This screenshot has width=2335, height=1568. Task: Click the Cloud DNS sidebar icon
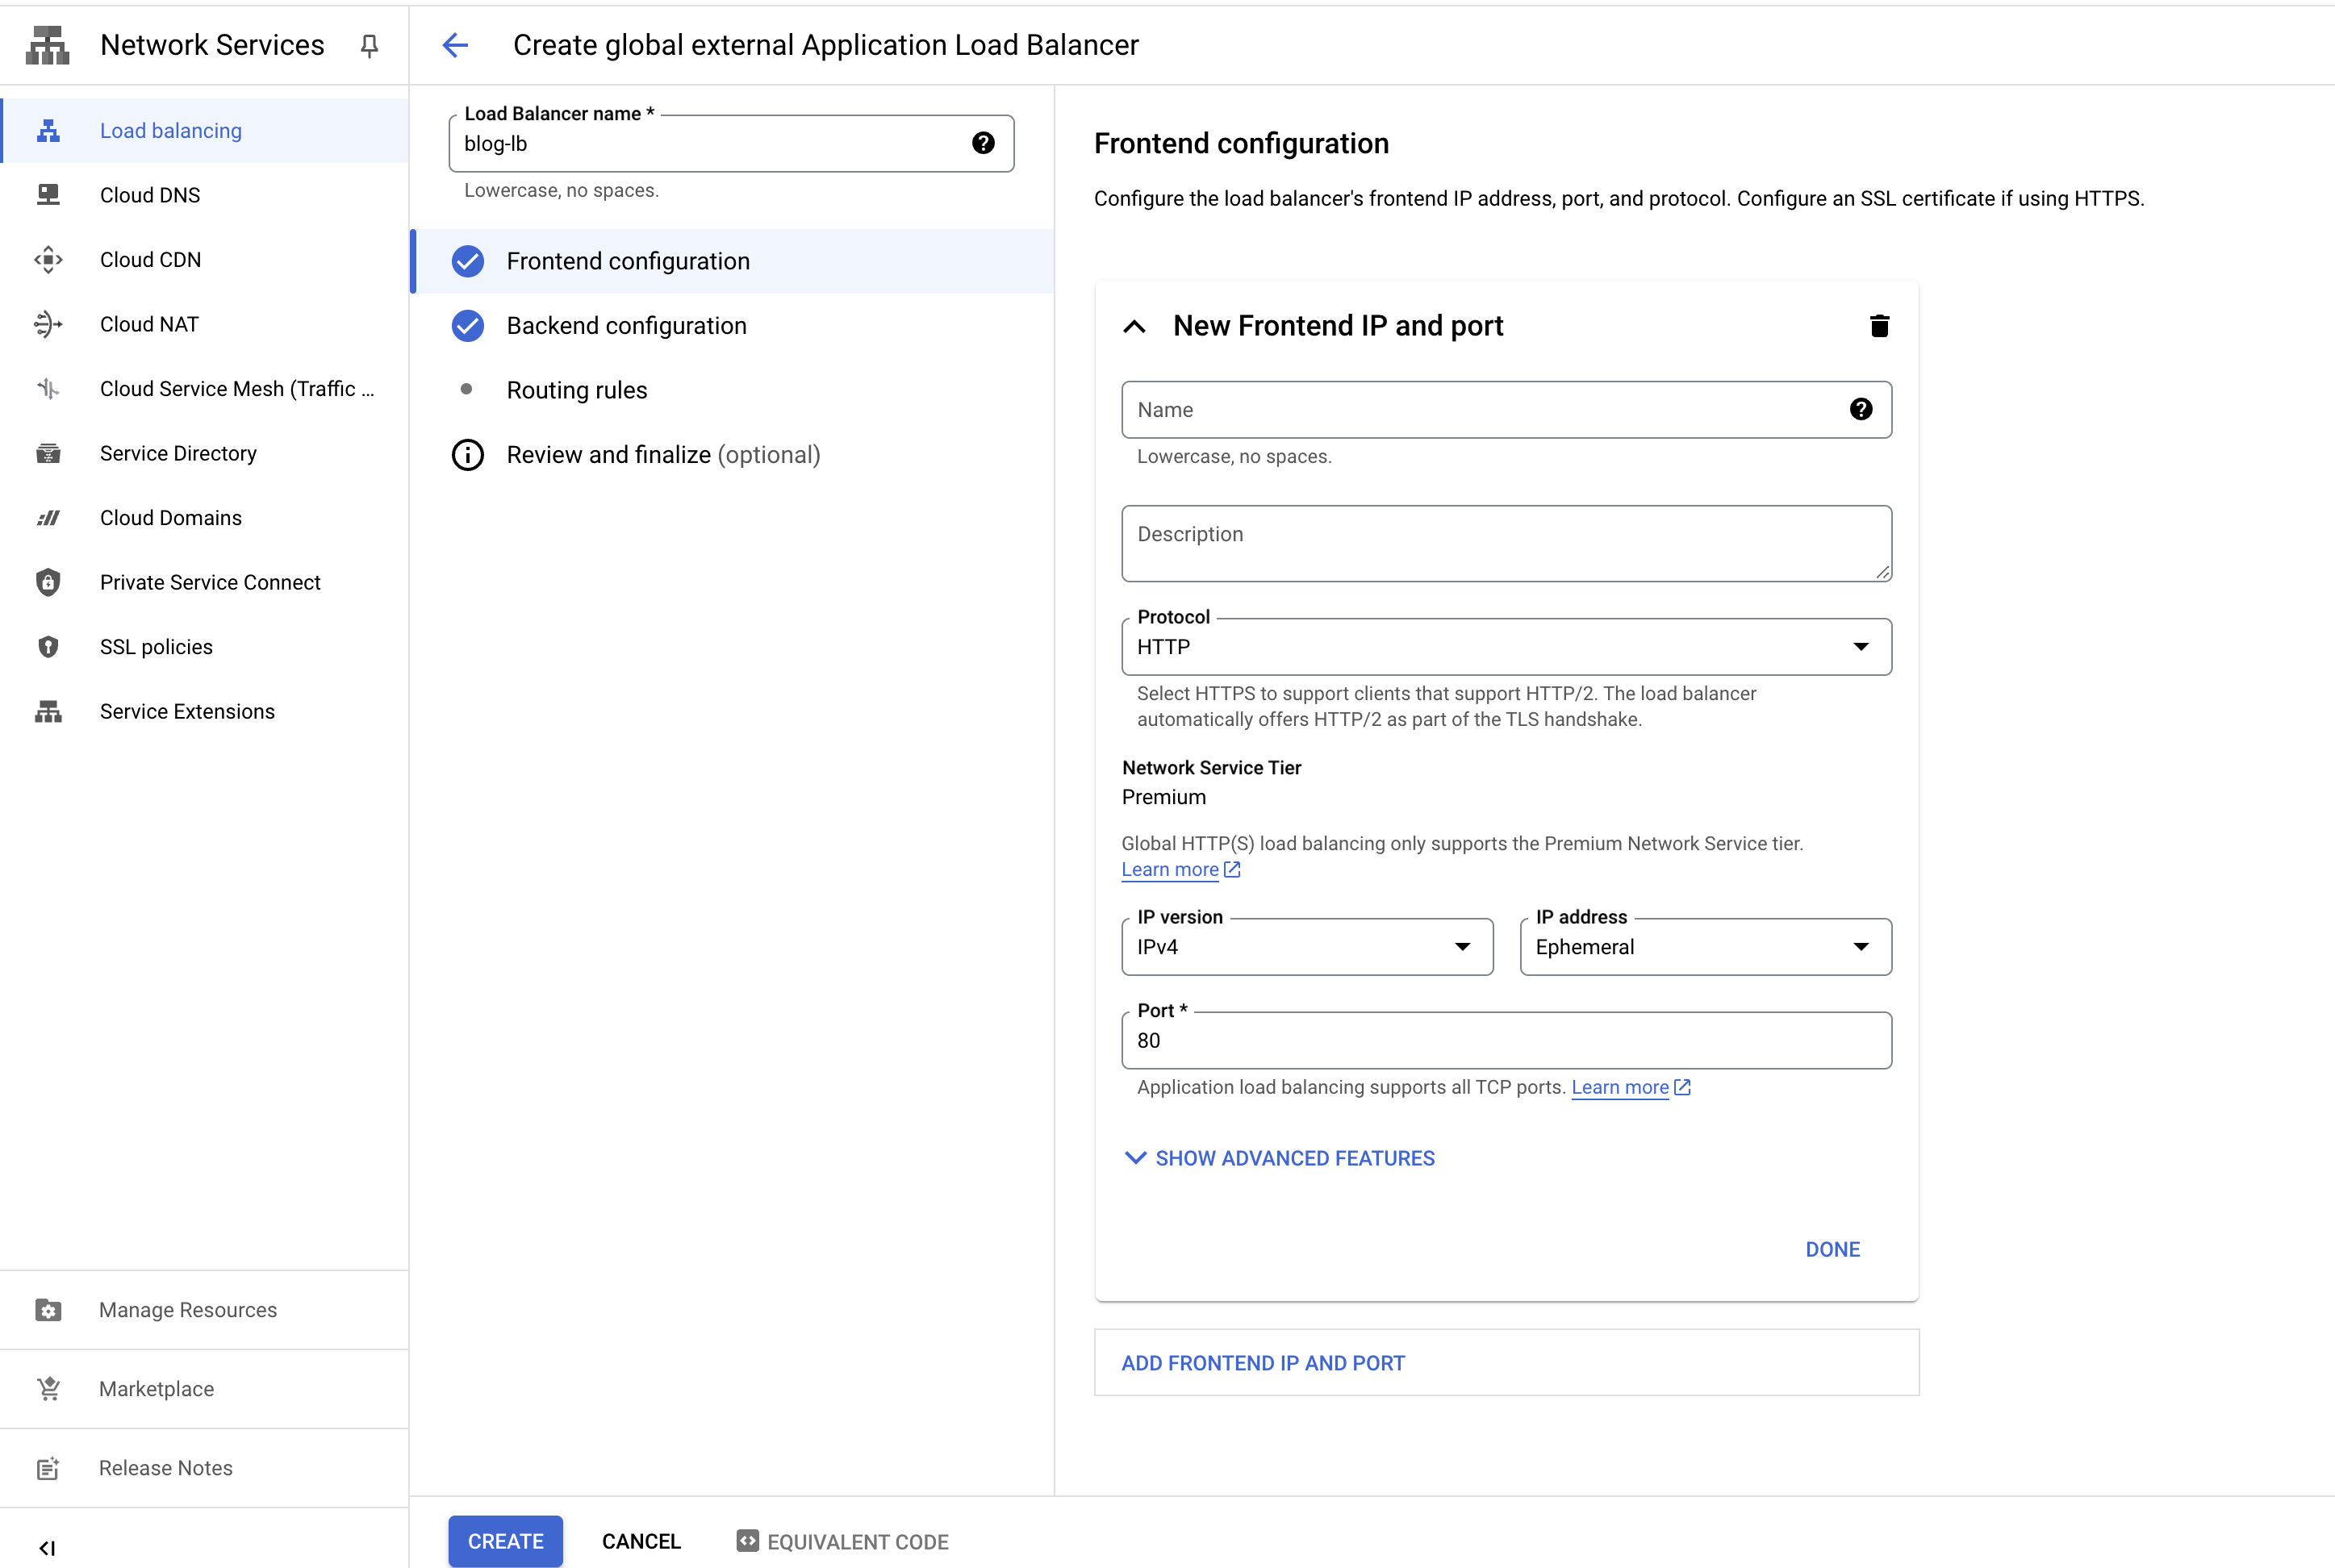pos(48,195)
